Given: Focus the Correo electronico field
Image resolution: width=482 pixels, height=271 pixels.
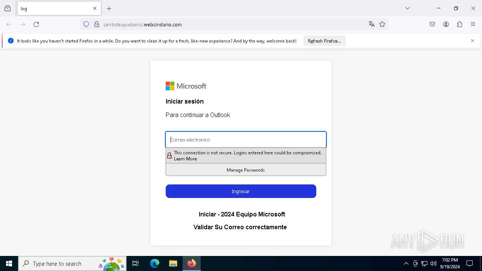Looking at the screenshot, I should click(246, 140).
